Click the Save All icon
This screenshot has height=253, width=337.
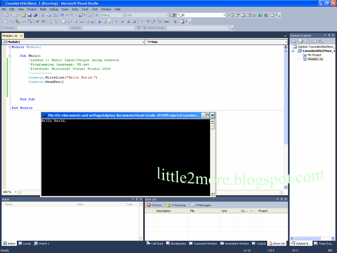(x=35, y=15)
